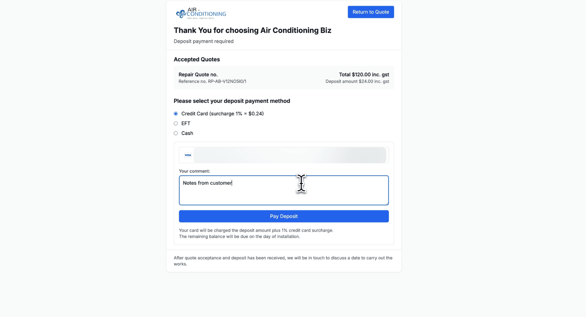Viewport: 586px width, 317px height.
Task: Select the EFT payment option
Action: (x=176, y=124)
